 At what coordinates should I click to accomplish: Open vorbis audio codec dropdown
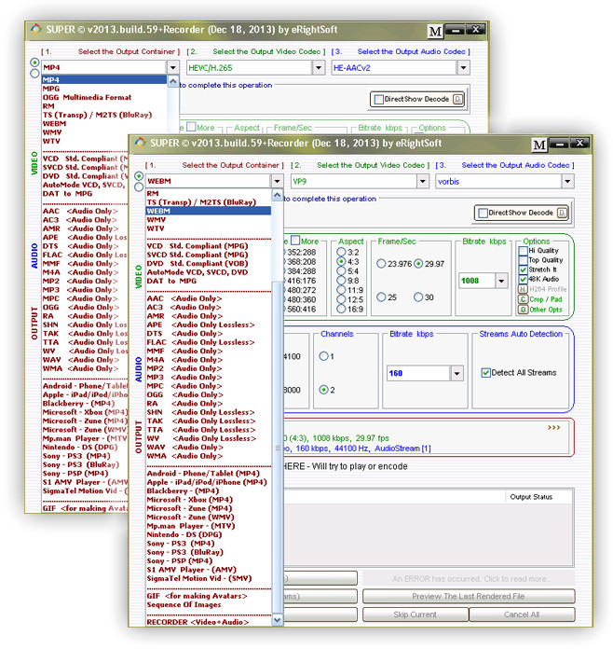[x=567, y=181]
